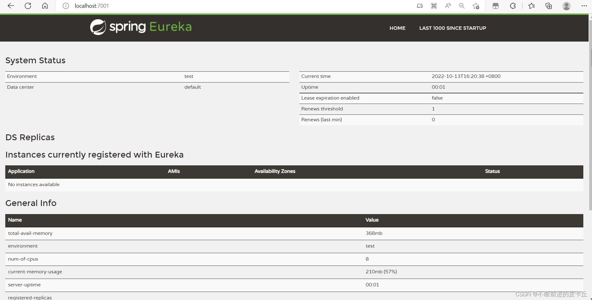Open the browser settings and more menu
Screen dimensions: 592x300
pyautogui.click(x=584, y=6)
